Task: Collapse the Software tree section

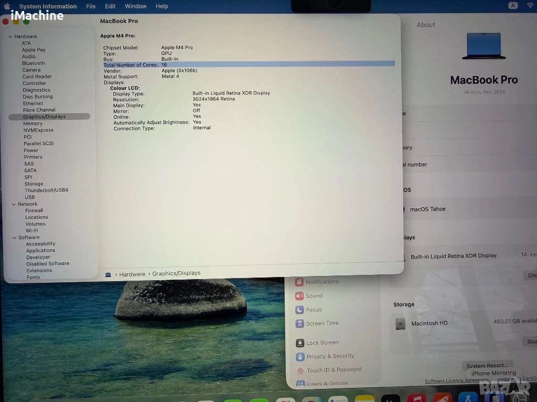Action: 14,237
